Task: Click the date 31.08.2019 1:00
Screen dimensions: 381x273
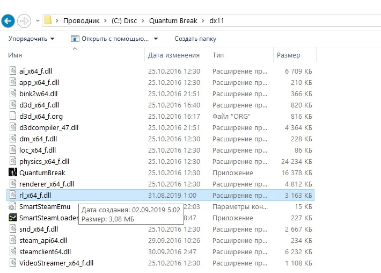Action: 172,196
